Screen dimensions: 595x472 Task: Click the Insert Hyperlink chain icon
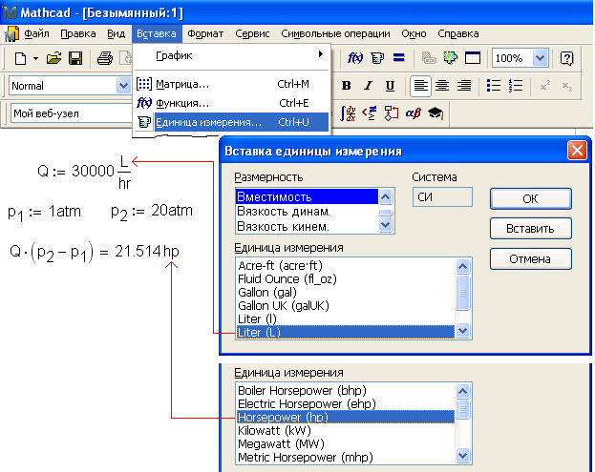tap(429, 58)
